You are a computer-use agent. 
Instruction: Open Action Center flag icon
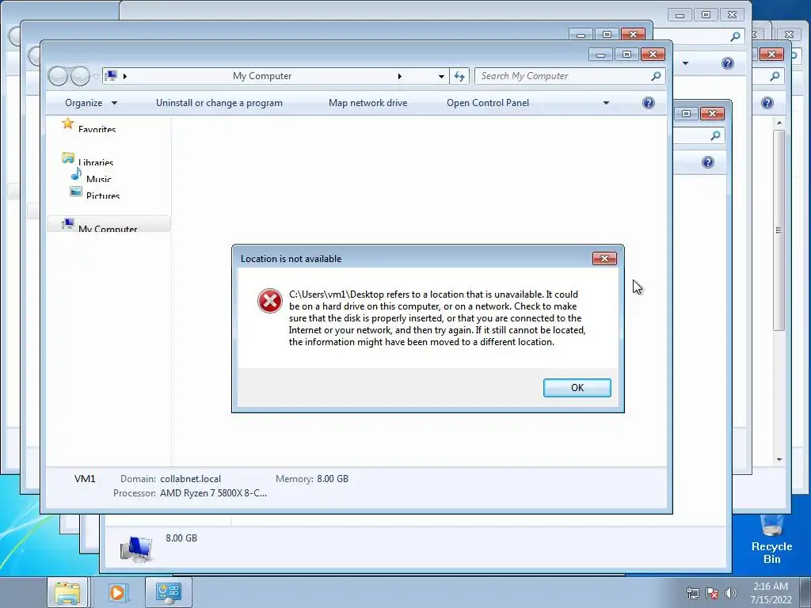(712, 593)
